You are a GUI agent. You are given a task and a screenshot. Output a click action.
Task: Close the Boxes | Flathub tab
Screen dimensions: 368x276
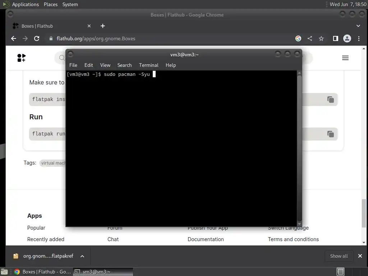[89, 26]
